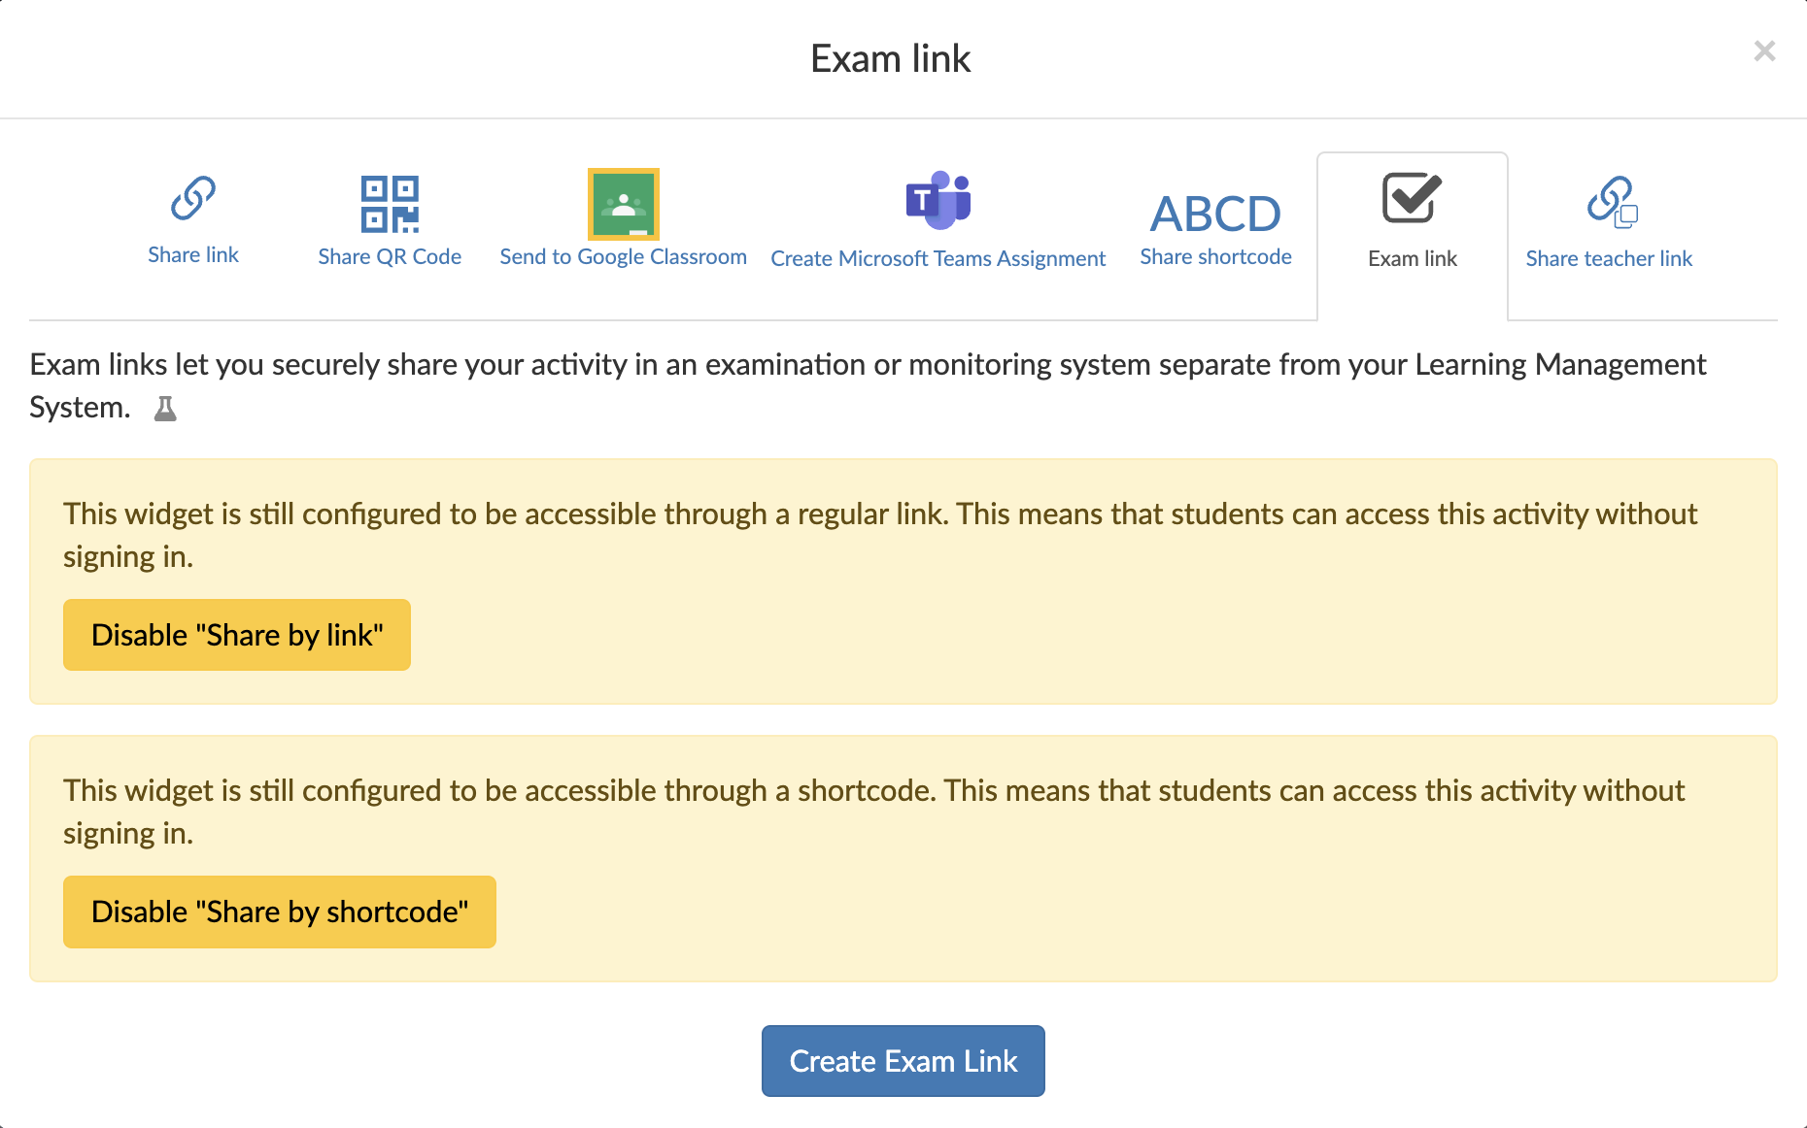The width and height of the screenshot is (1807, 1128).
Task: Click the QR code icon
Action: coord(389,202)
